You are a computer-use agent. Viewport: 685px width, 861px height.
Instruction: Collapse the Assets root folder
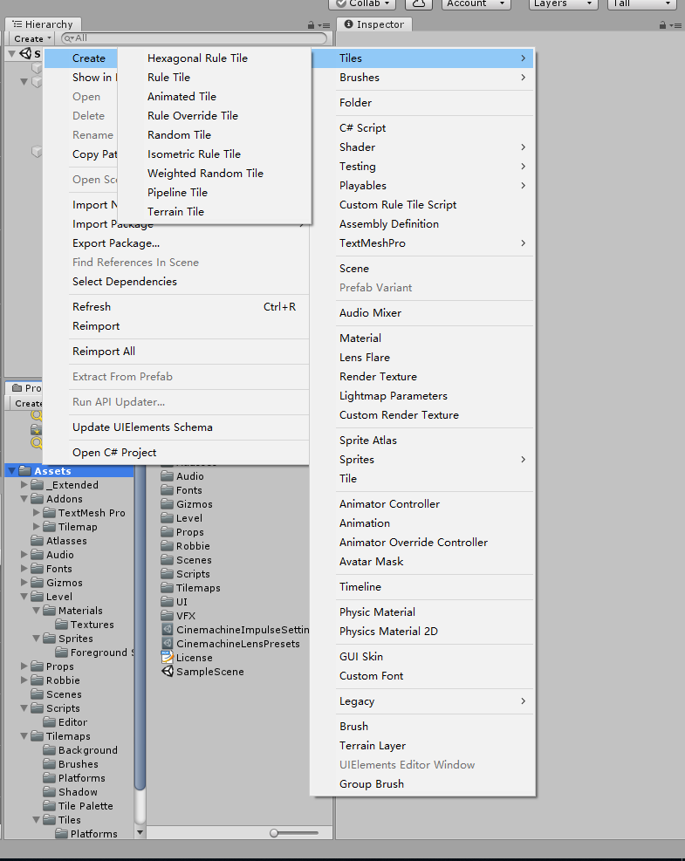[x=11, y=471]
